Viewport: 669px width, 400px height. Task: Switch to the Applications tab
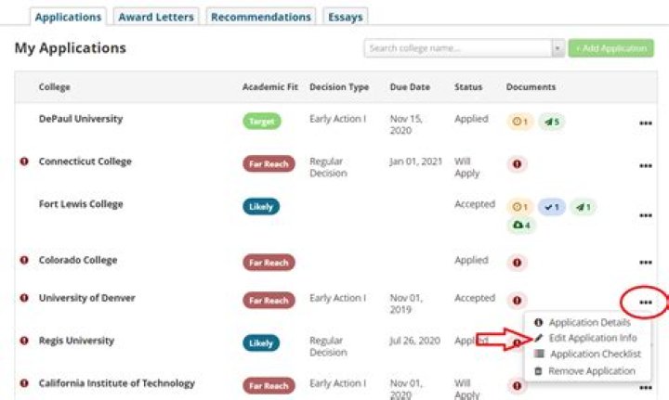click(68, 17)
